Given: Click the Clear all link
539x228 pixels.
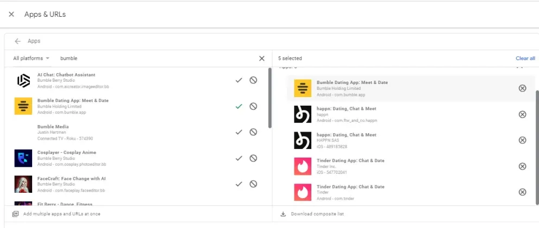Looking at the screenshot, I should [525, 58].
